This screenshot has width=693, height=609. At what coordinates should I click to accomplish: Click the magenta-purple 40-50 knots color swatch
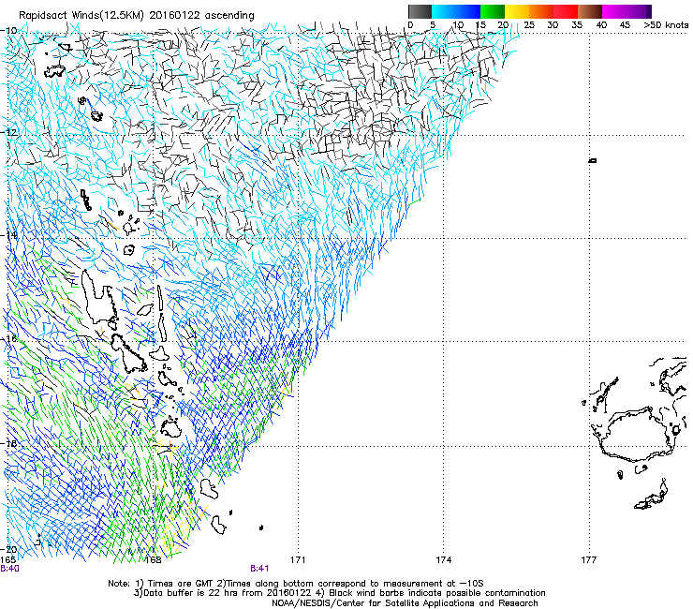pos(627,11)
